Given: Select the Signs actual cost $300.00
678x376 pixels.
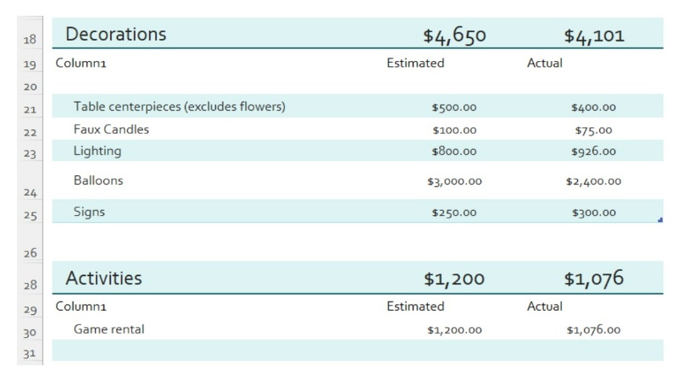Looking at the screenshot, I should click(593, 213).
